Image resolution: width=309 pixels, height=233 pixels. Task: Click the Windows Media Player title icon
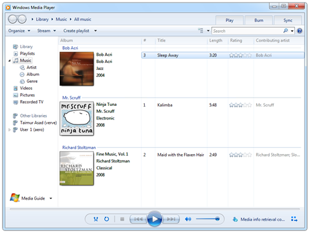(8, 8)
